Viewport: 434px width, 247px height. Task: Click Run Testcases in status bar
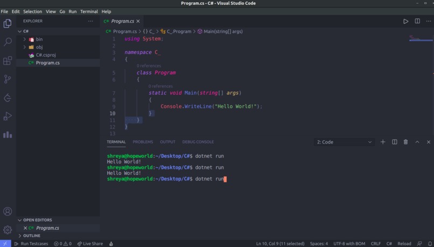point(31,244)
